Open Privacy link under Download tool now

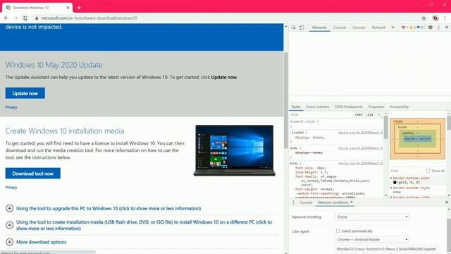[11, 188]
